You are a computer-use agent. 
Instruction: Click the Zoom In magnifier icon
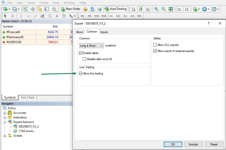point(156,9)
